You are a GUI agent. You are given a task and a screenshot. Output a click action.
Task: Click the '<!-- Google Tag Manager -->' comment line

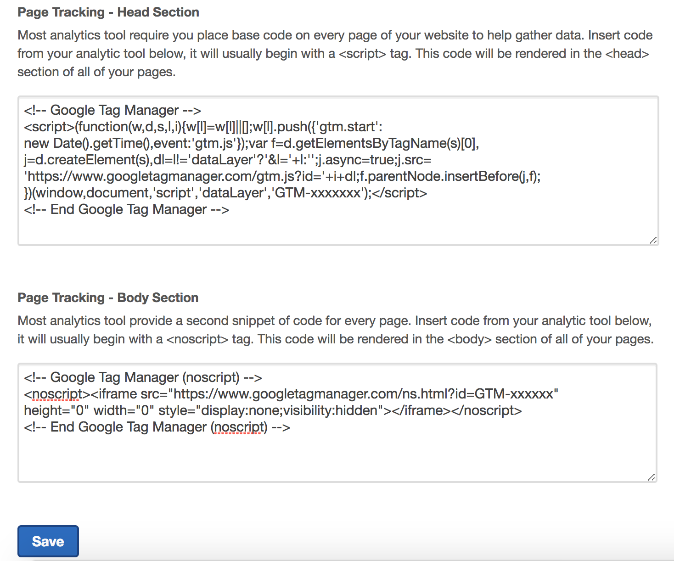[x=112, y=110]
